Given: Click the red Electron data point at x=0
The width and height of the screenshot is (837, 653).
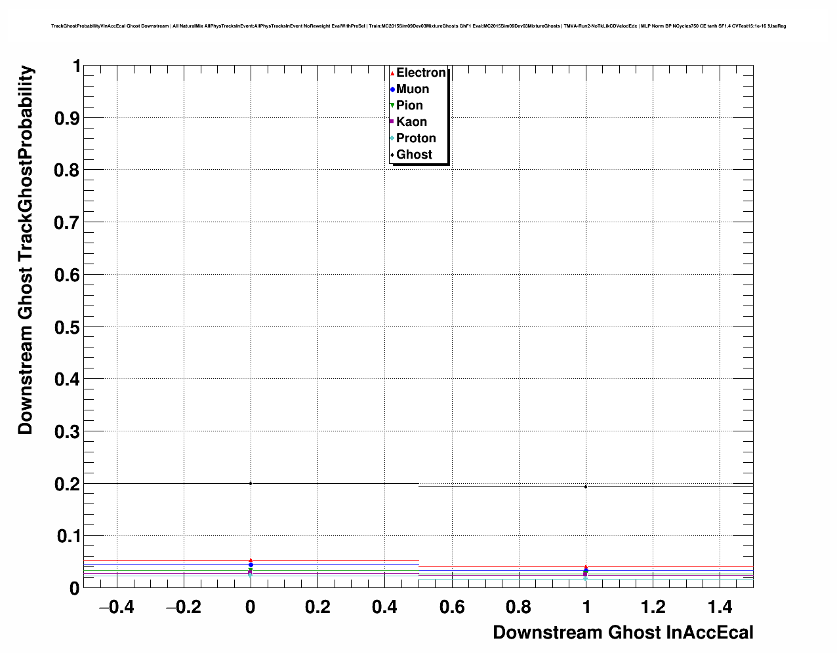Looking at the screenshot, I should click(x=251, y=560).
